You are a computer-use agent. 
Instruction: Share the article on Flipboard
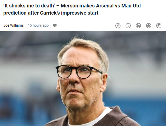coord(159,26)
